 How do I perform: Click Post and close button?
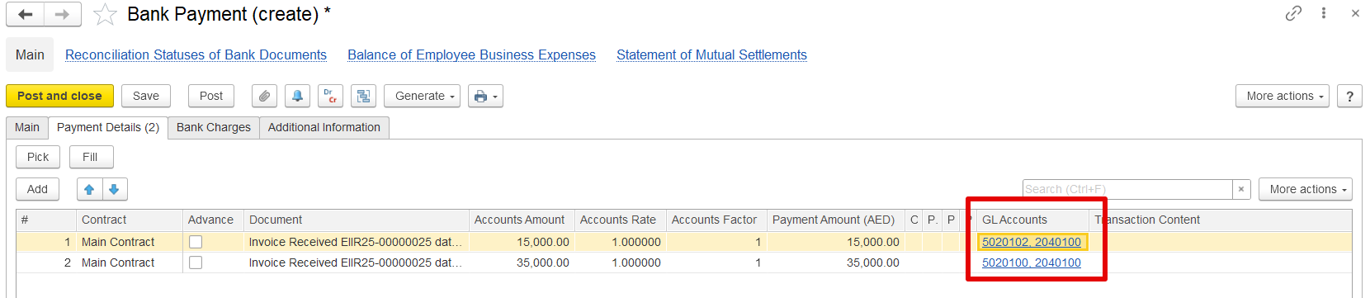pos(59,96)
